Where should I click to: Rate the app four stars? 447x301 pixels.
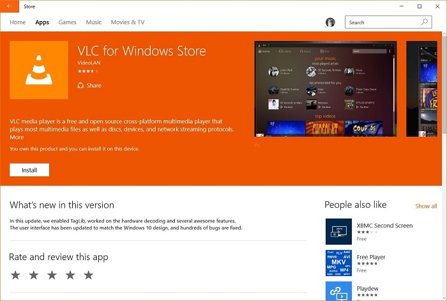click(x=70, y=275)
